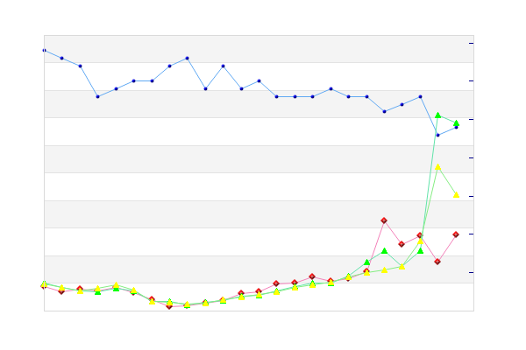This screenshot has width=526, height=350.
Task: Click the topmost tick mark on right axis
Action: point(472,43)
